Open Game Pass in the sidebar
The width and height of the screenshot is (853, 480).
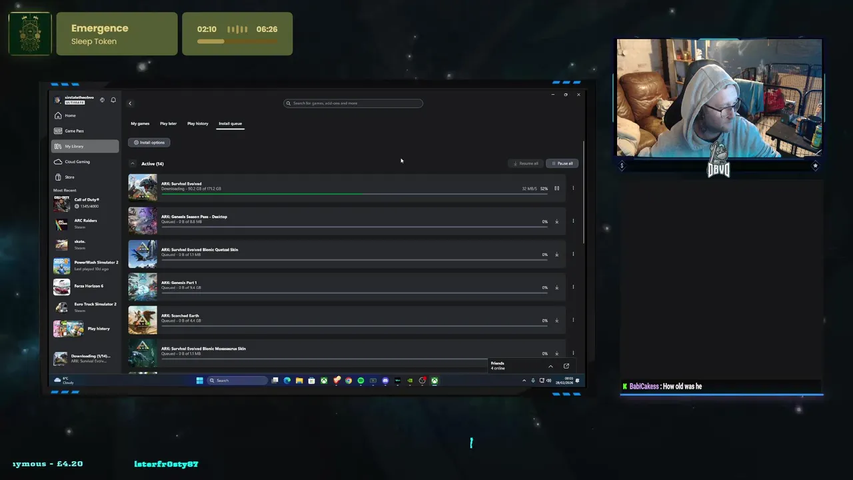click(x=85, y=131)
